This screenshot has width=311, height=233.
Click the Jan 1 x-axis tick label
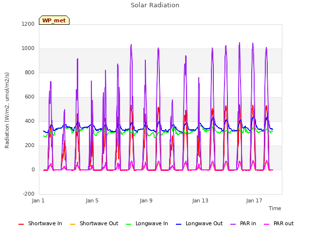pyautogui.click(x=38, y=200)
